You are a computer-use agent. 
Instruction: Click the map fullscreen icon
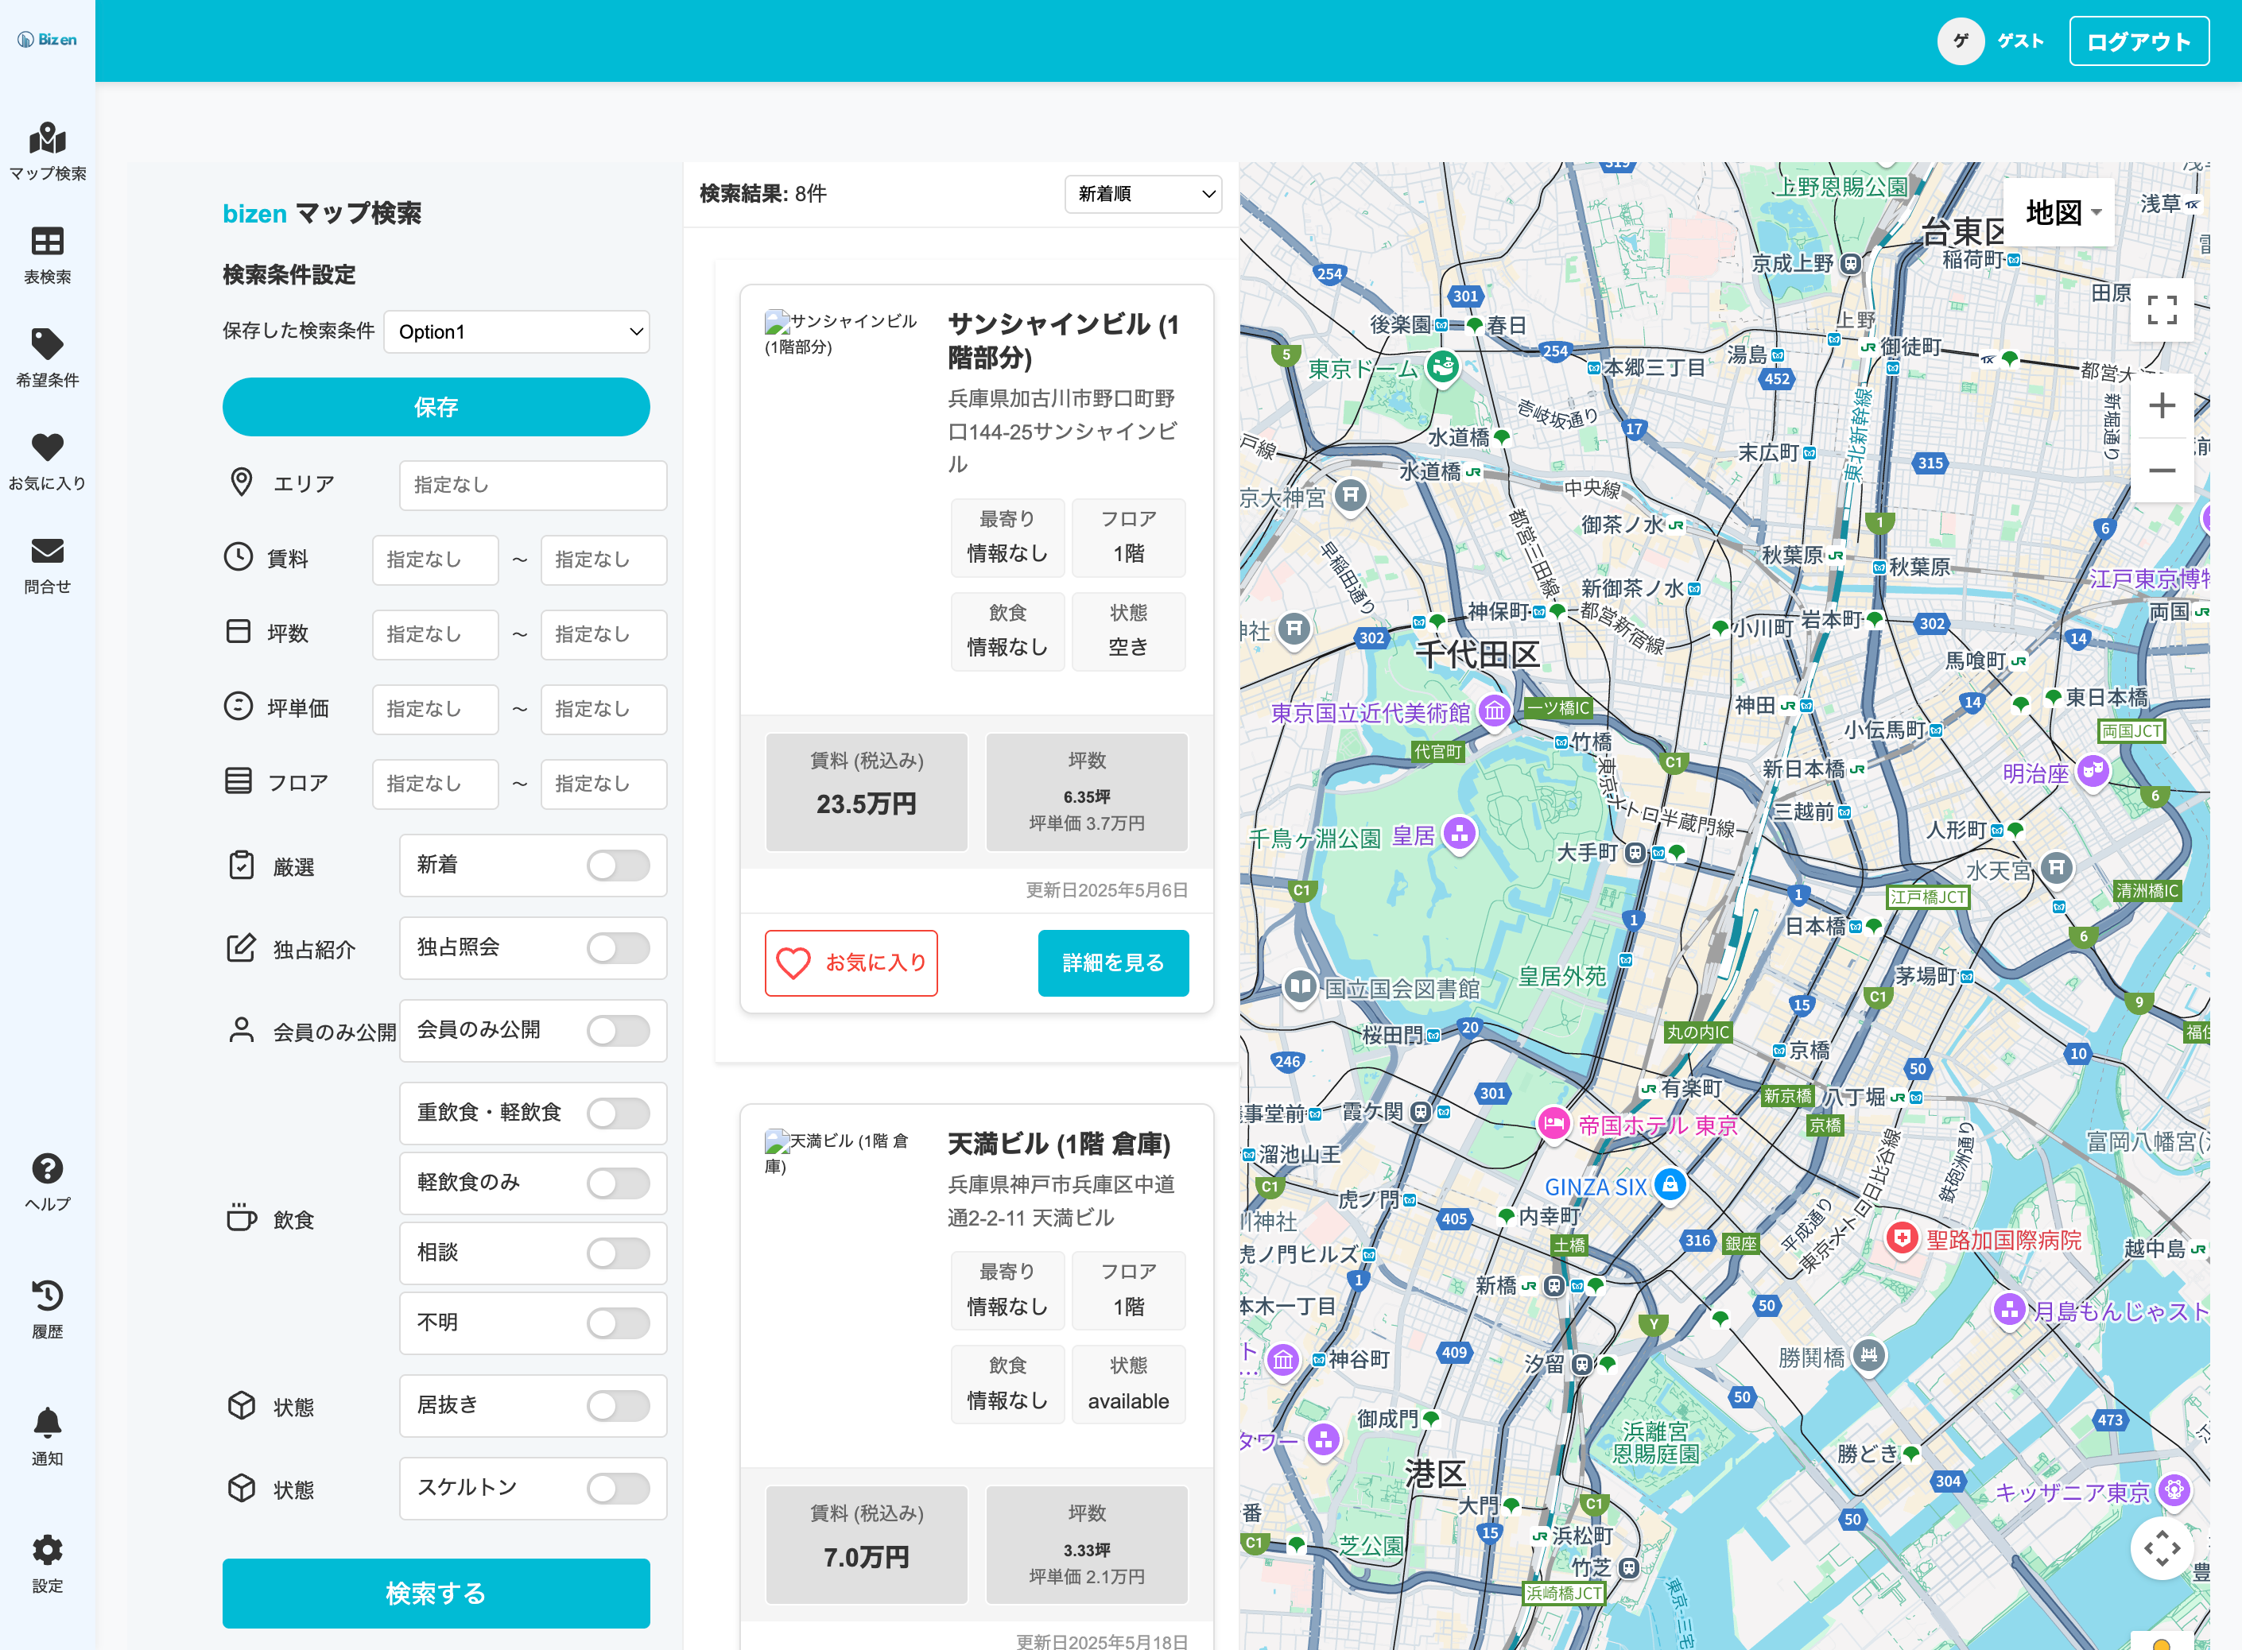[x=2161, y=311]
